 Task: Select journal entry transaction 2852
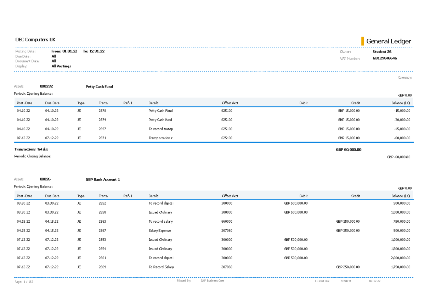[x=102, y=203]
